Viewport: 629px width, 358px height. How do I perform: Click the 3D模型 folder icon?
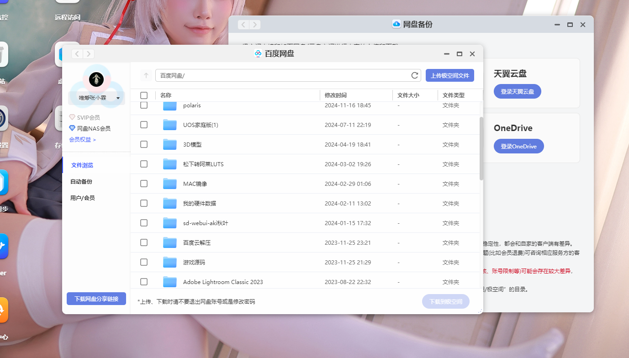tap(170, 144)
